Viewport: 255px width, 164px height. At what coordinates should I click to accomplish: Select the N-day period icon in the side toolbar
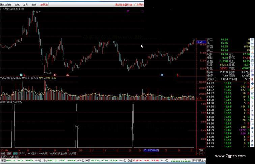(x=252, y=136)
